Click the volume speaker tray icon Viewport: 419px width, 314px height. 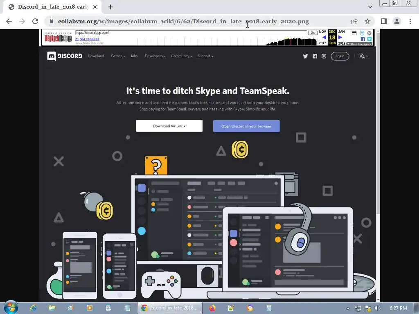pos(377,308)
